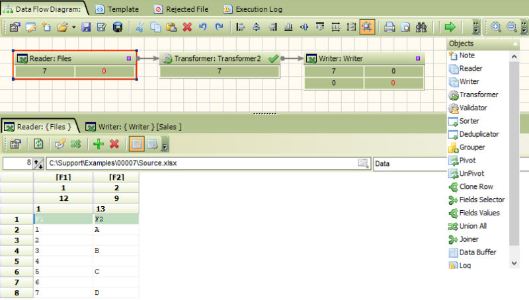This screenshot has height=300, width=529.
Task: Click the purple square on the Writer node
Action: click(x=418, y=58)
